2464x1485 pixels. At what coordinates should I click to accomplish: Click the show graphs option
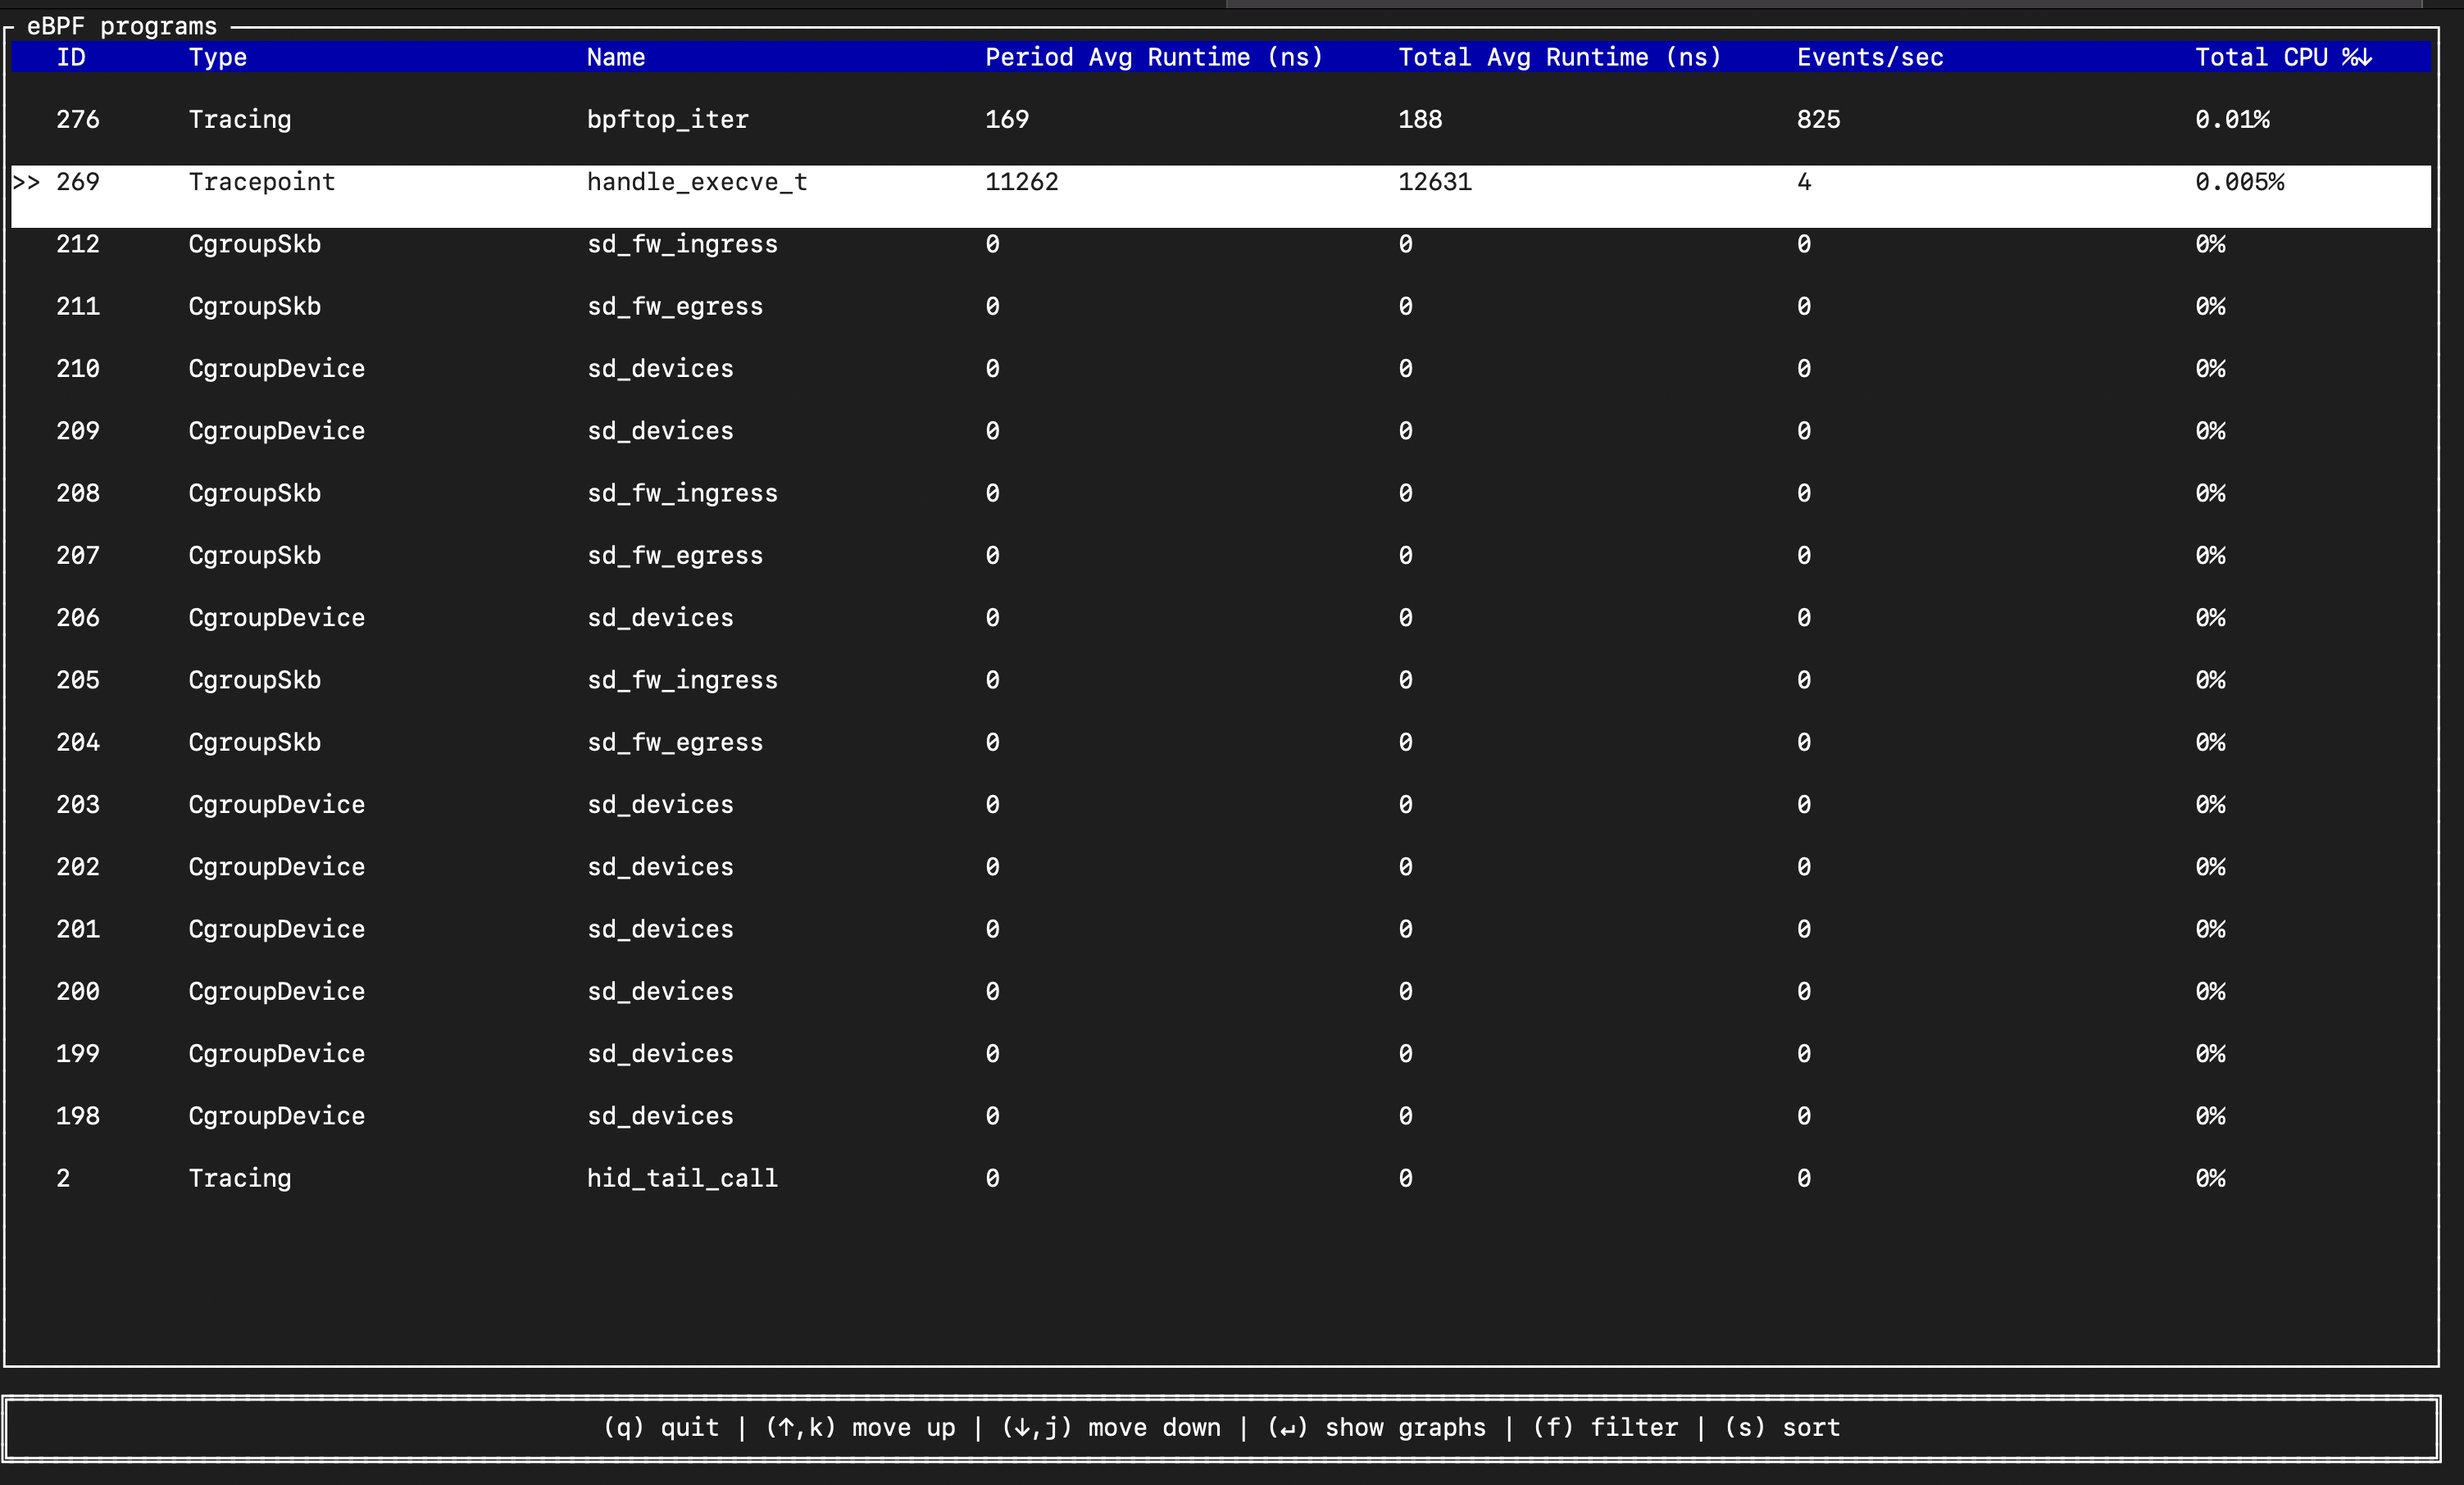pos(1376,1427)
